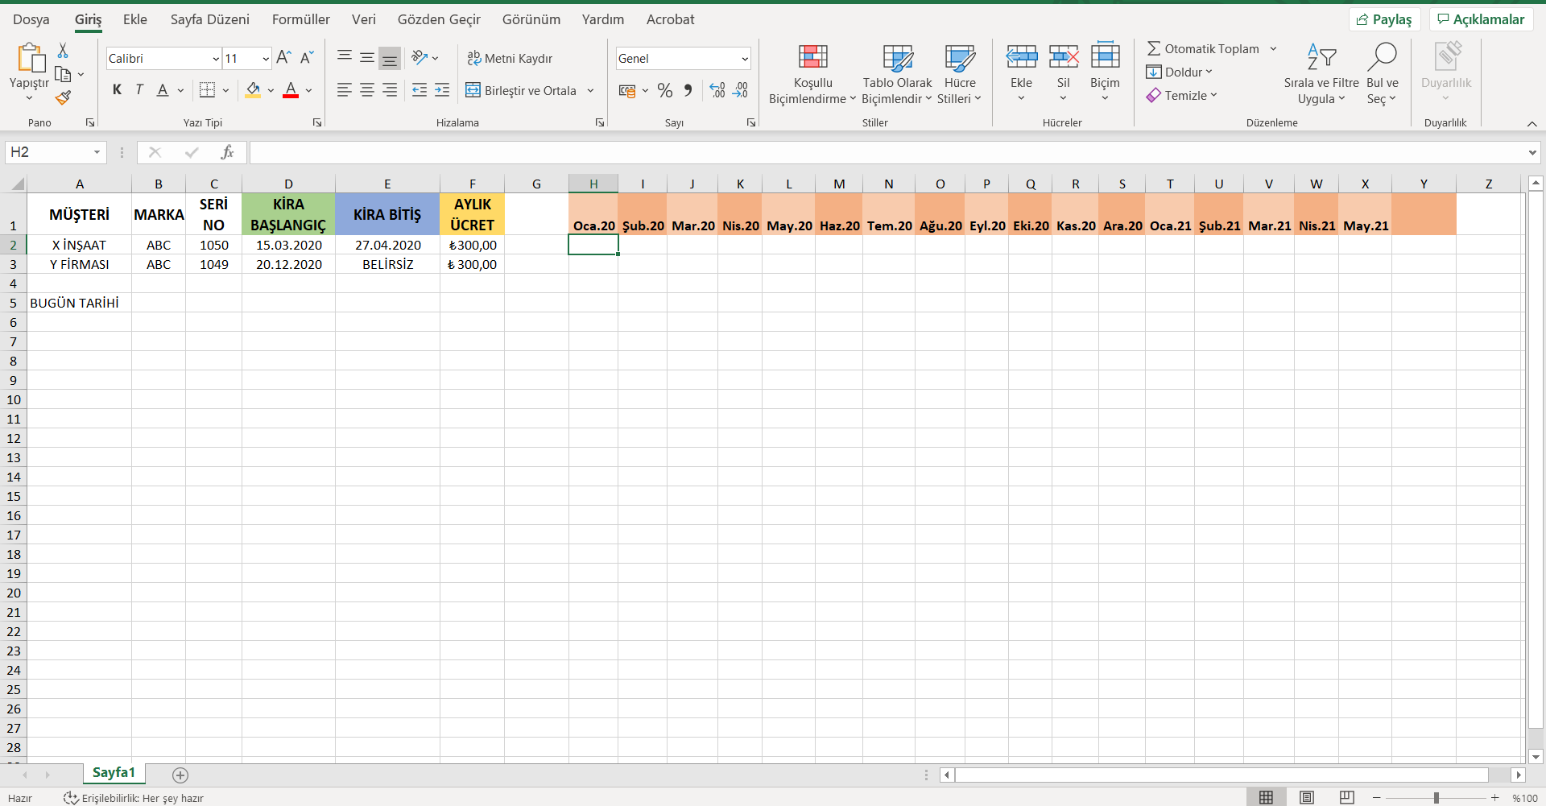Open the Calibri font name dropdown
The height and width of the screenshot is (806, 1546).
(216, 59)
